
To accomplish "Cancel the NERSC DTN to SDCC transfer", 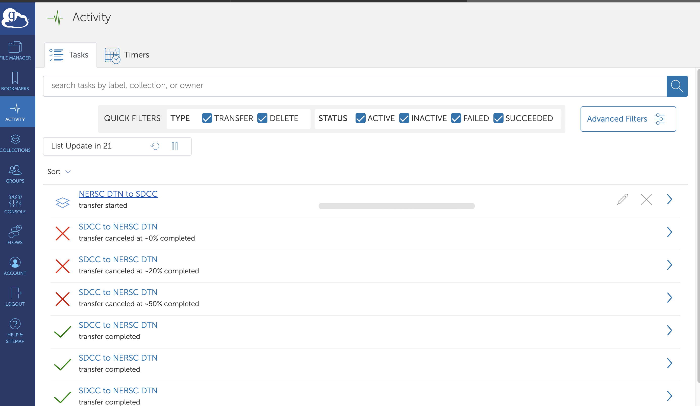I will tap(646, 199).
